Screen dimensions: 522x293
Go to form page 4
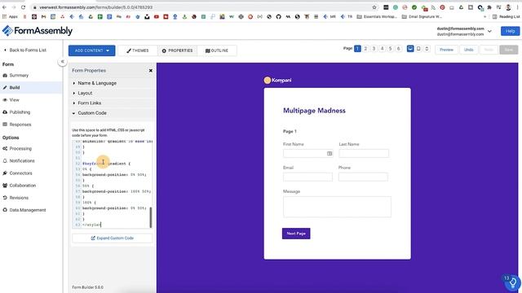click(x=383, y=49)
